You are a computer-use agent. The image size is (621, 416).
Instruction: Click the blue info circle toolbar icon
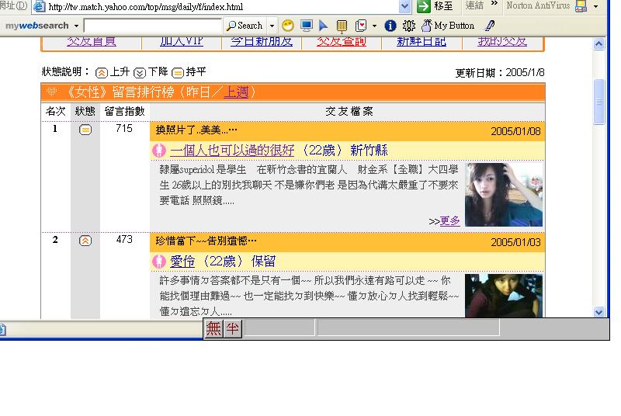pyautogui.click(x=390, y=26)
